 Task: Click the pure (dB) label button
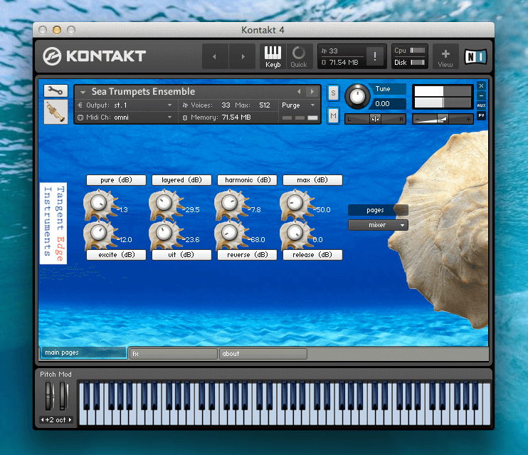coord(116,180)
